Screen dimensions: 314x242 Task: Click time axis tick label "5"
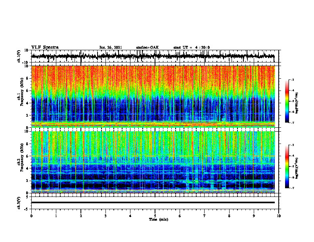(155, 216)
